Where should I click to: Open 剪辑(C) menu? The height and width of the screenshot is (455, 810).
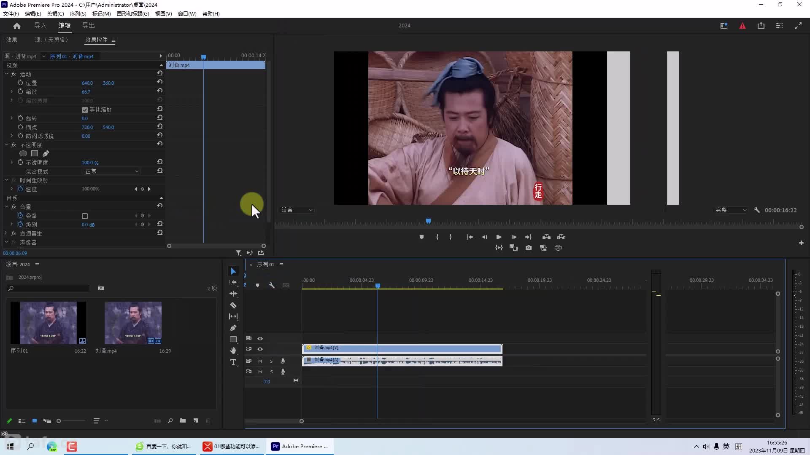[55, 13]
